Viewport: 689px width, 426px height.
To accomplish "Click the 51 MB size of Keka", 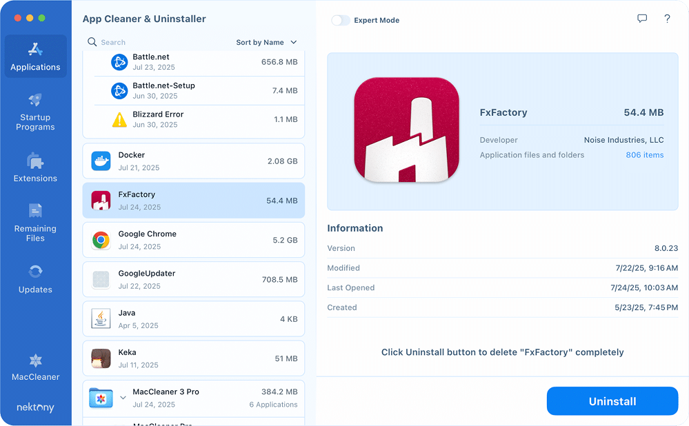I will (x=286, y=359).
